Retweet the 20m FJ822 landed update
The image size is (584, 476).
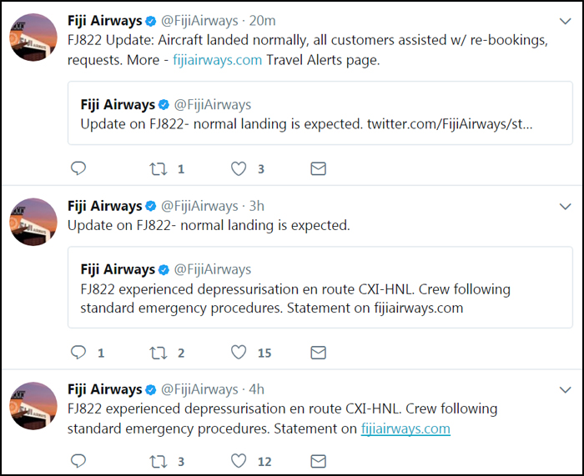coord(159,168)
